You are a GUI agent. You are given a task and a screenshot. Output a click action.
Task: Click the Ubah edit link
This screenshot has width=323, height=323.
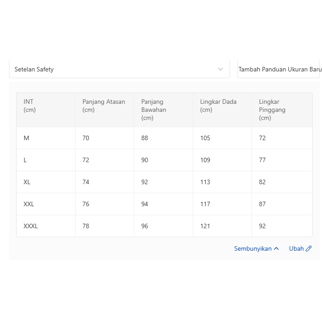(x=296, y=248)
